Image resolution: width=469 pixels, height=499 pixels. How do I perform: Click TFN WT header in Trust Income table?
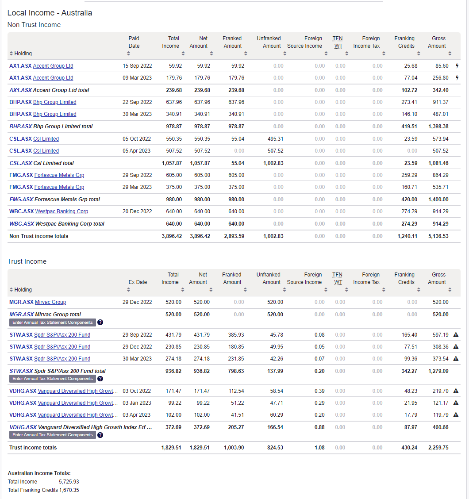coord(338,278)
